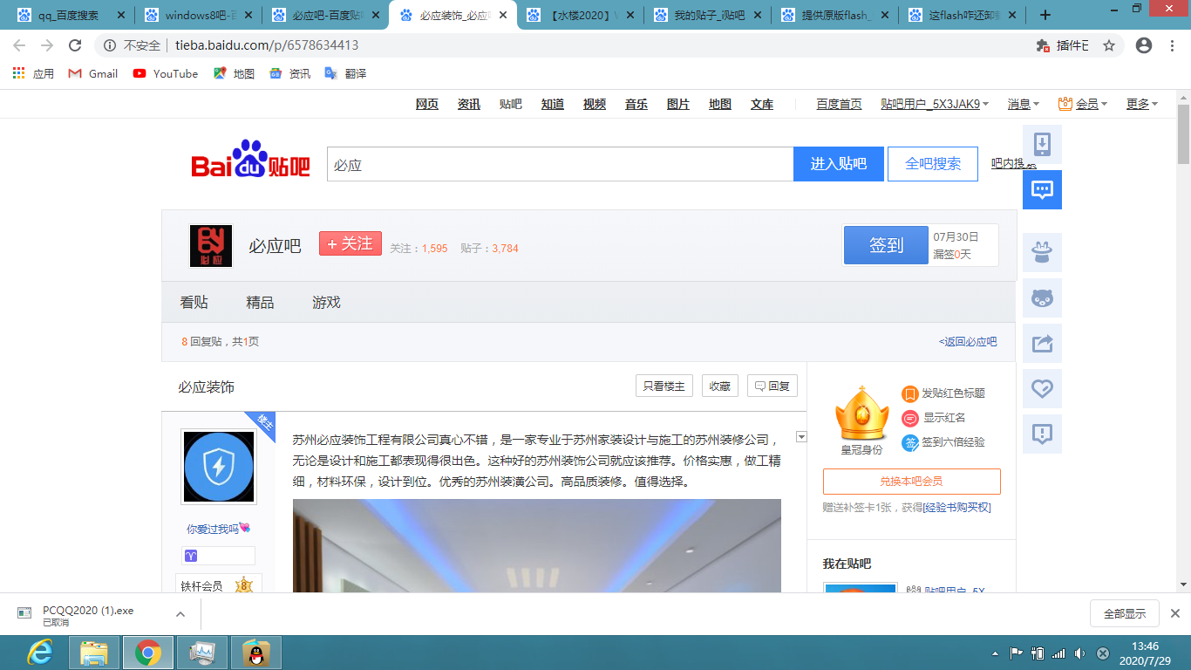The height and width of the screenshot is (670, 1191).
Task: Click the red 关注 follow button
Action: click(x=350, y=243)
